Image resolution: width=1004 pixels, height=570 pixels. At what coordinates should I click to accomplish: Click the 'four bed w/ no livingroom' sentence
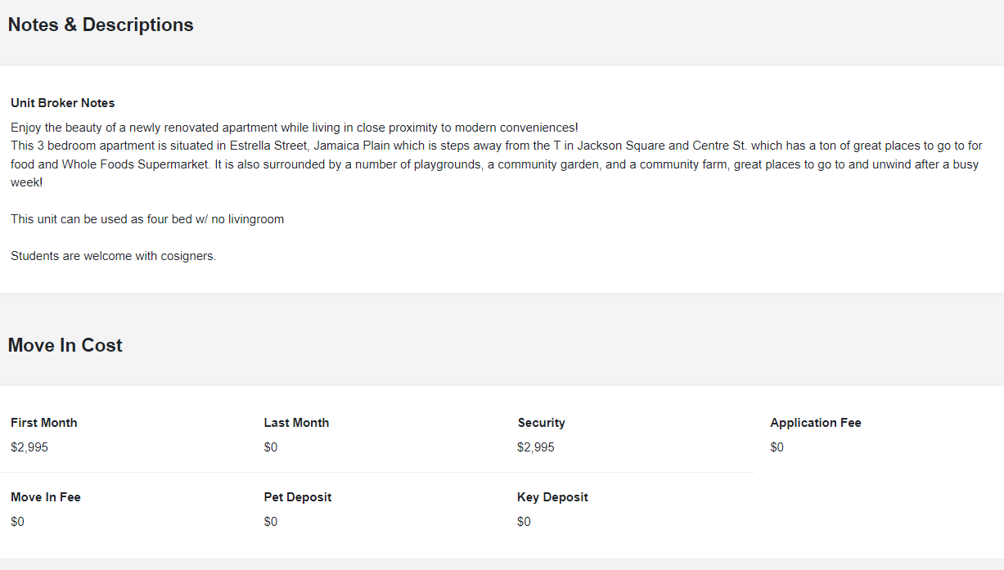click(x=147, y=219)
